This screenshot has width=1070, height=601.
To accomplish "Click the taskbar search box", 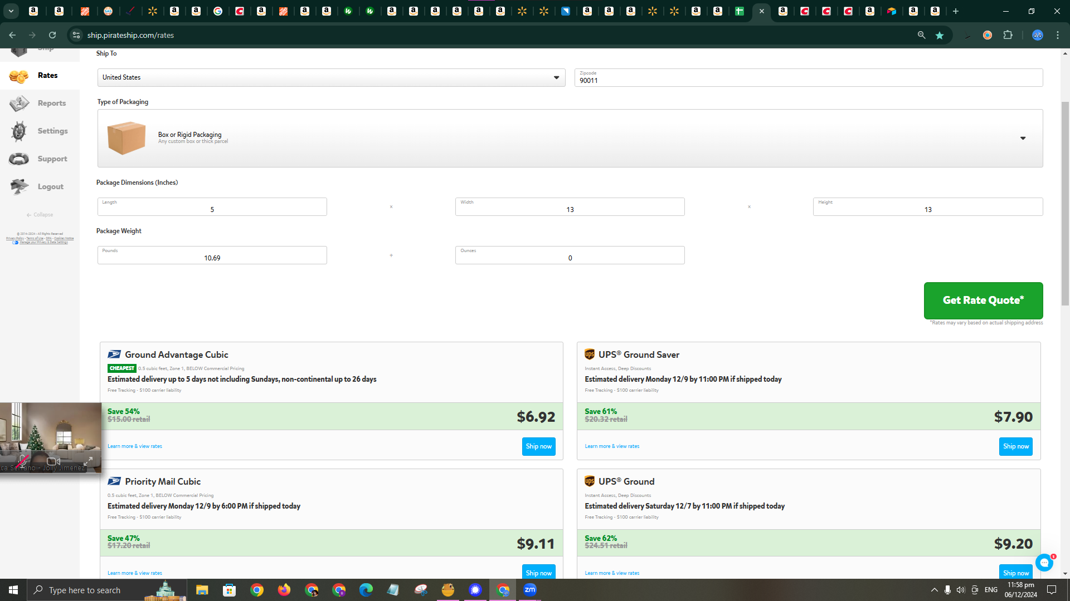I will tap(107, 590).
